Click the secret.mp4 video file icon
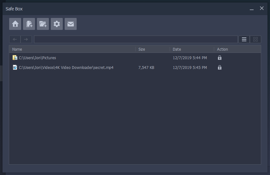This screenshot has width=270, height=175. click(15, 67)
